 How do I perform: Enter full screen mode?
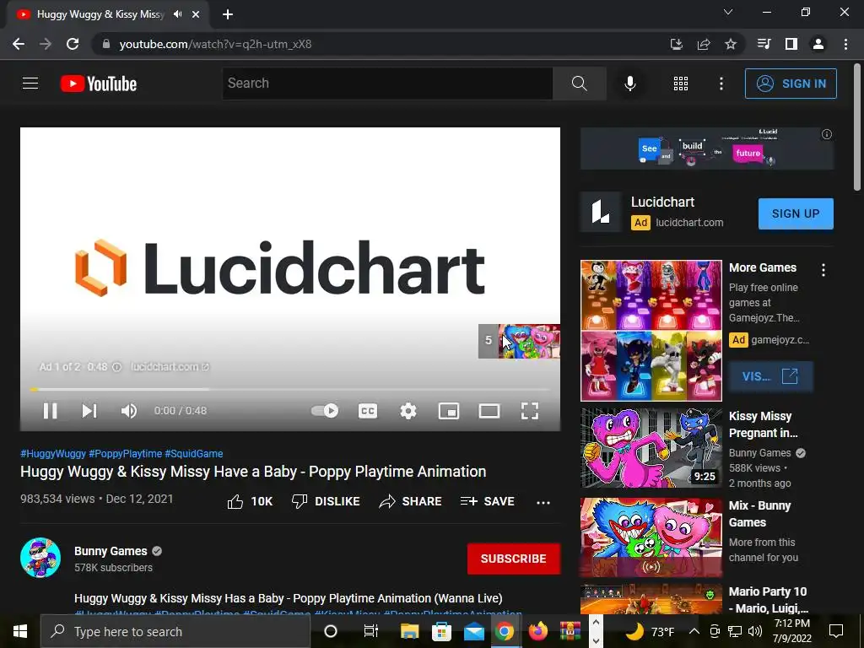pos(530,411)
